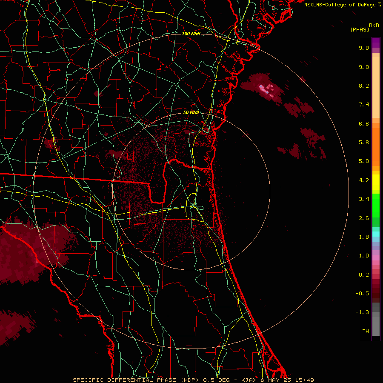Click the '100 NMI' range ring label

click(x=191, y=34)
